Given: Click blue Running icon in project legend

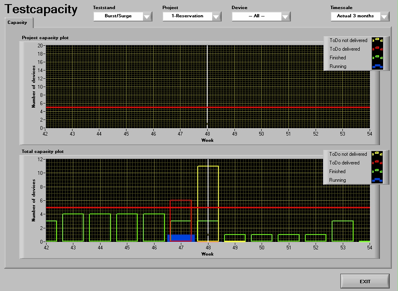Looking at the screenshot, I should pyautogui.click(x=377, y=66).
